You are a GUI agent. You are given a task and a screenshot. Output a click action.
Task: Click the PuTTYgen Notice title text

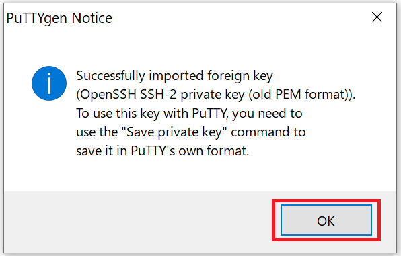(59, 18)
